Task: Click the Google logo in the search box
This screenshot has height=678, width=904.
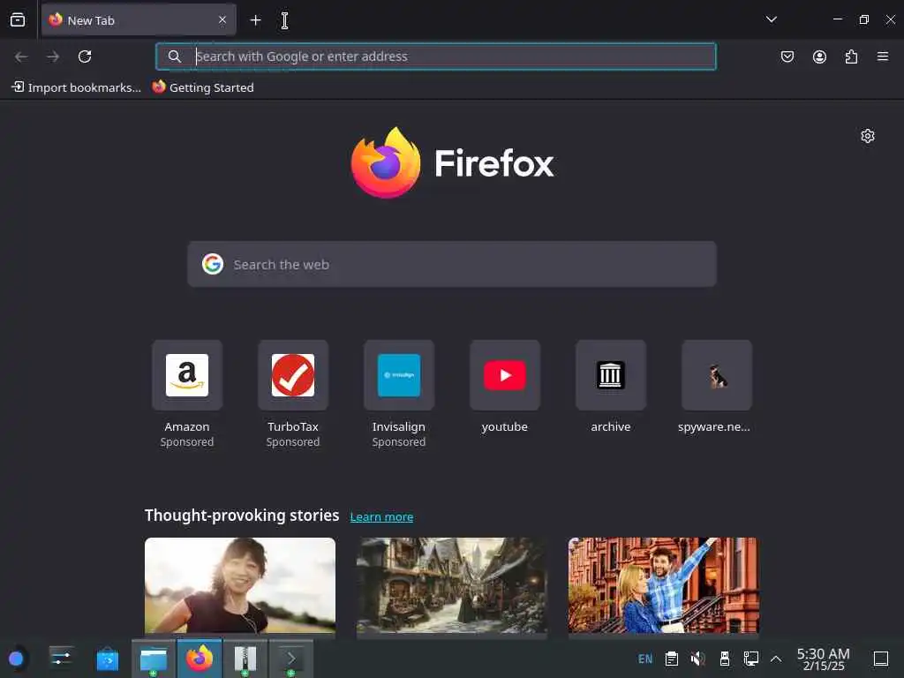Action: [213, 264]
